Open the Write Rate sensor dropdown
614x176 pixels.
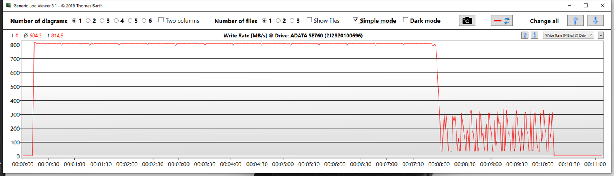568,35
